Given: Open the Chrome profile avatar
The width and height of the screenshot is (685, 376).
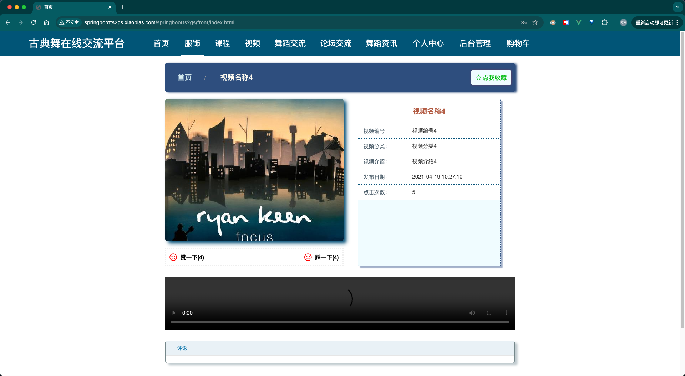Looking at the screenshot, I should click(624, 22).
